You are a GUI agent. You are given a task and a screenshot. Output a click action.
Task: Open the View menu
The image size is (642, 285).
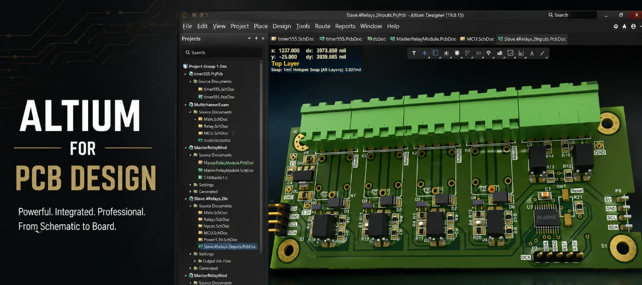(219, 26)
